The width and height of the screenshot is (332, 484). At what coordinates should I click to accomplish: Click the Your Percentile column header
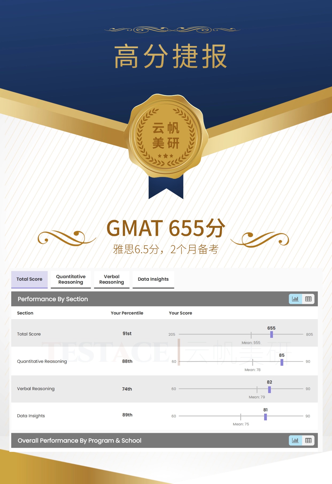127,313
